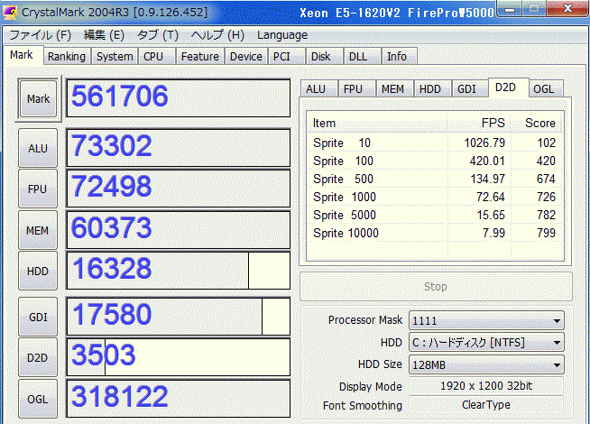Switch to the Ranking tab
This screenshot has width=590, height=424.
pyautogui.click(x=67, y=57)
